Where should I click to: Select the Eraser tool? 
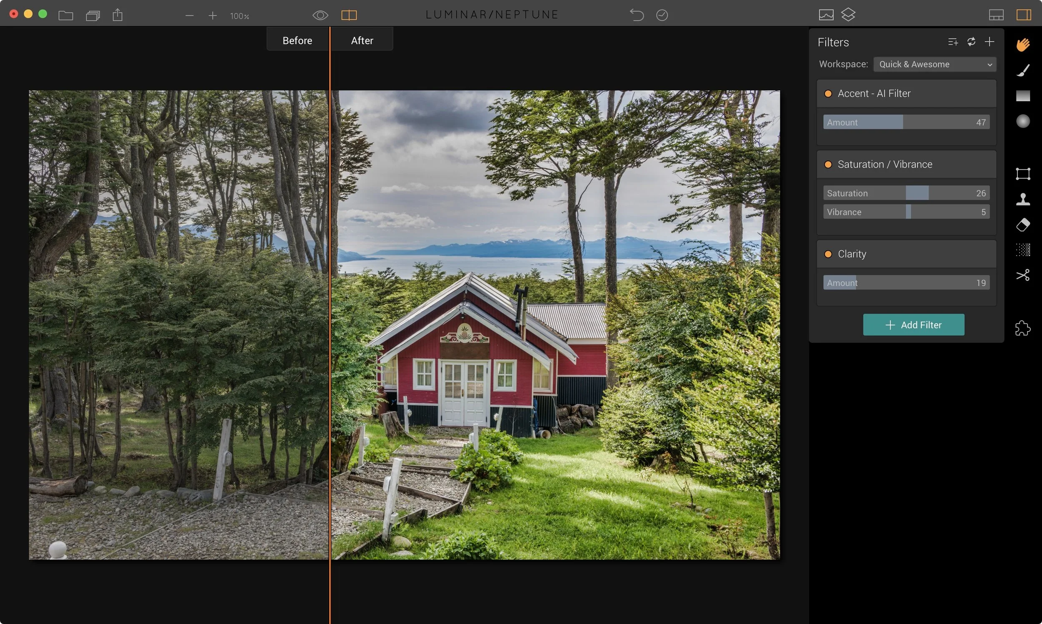tap(1024, 225)
